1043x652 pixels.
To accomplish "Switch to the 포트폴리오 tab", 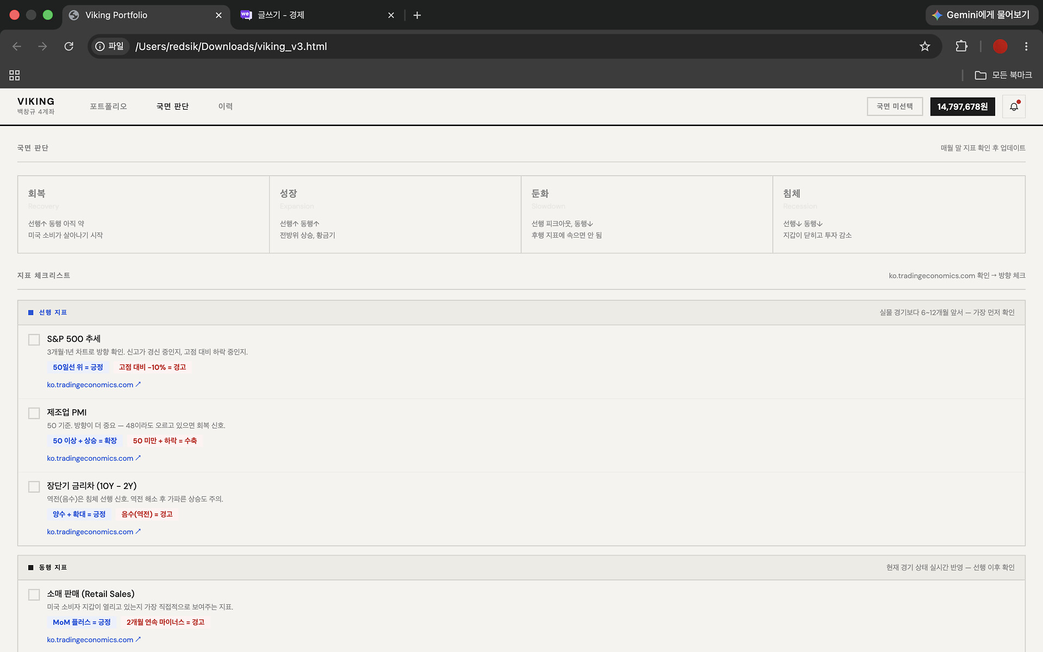I will (x=108, y=106).
